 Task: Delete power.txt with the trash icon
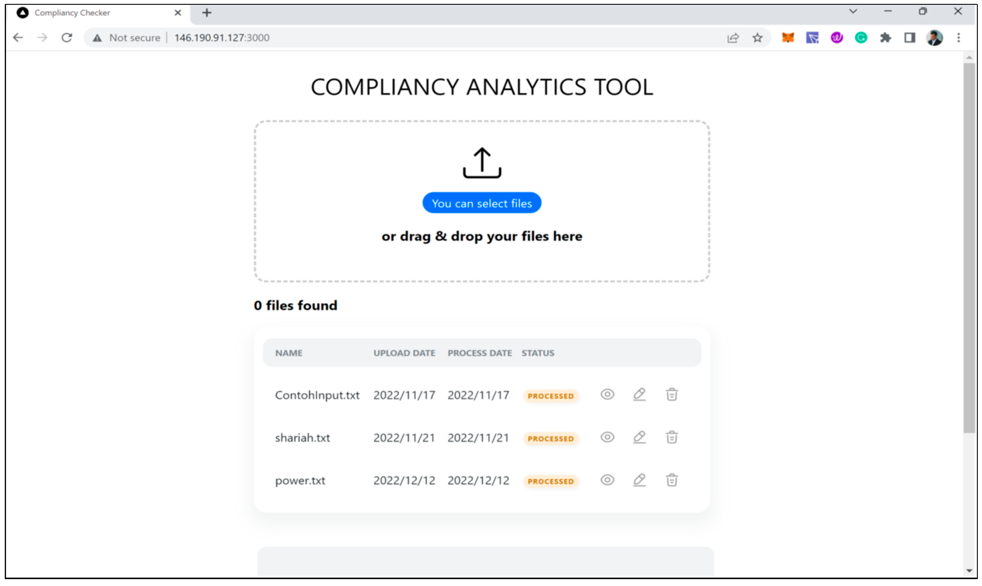(x=672, y=480)
